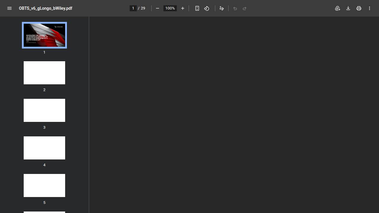The height and width of the screenshot is (213, 379).
Task: Activate the draw annotation tool
Action: tap(221, 8)
